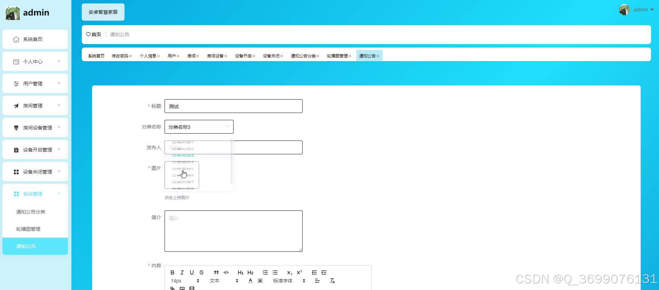This screenshot has height=290, width=659.
Task: Switch to the 轮播图管理 tab
Action: pos(337,56)
